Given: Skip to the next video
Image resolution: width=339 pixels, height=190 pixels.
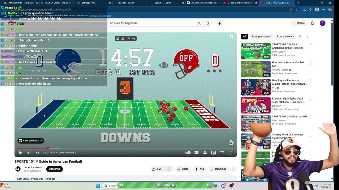Looking at the screenshot, I should [29, 153].
